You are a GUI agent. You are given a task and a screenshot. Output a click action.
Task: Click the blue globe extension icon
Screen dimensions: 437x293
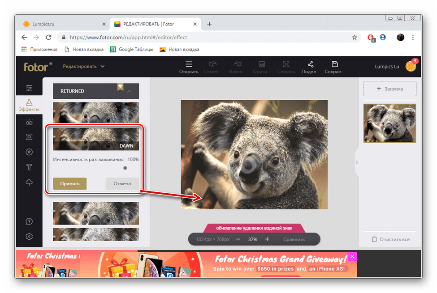point(383,37)
